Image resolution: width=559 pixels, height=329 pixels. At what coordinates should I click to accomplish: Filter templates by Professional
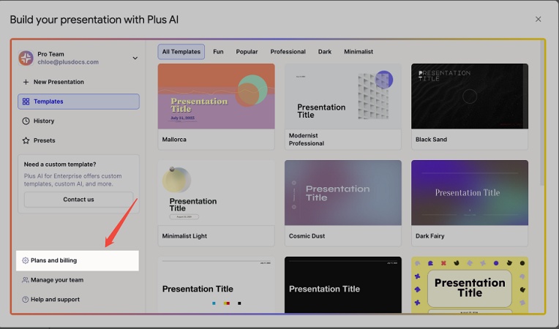pos(288,52)
